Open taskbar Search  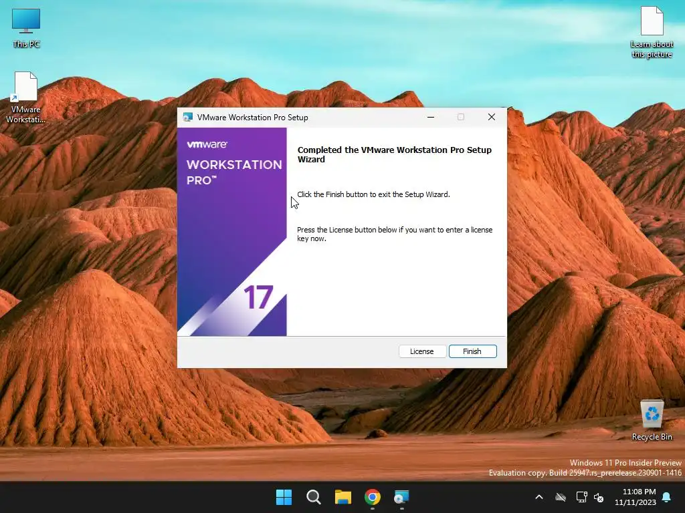(x=314, y=497)
